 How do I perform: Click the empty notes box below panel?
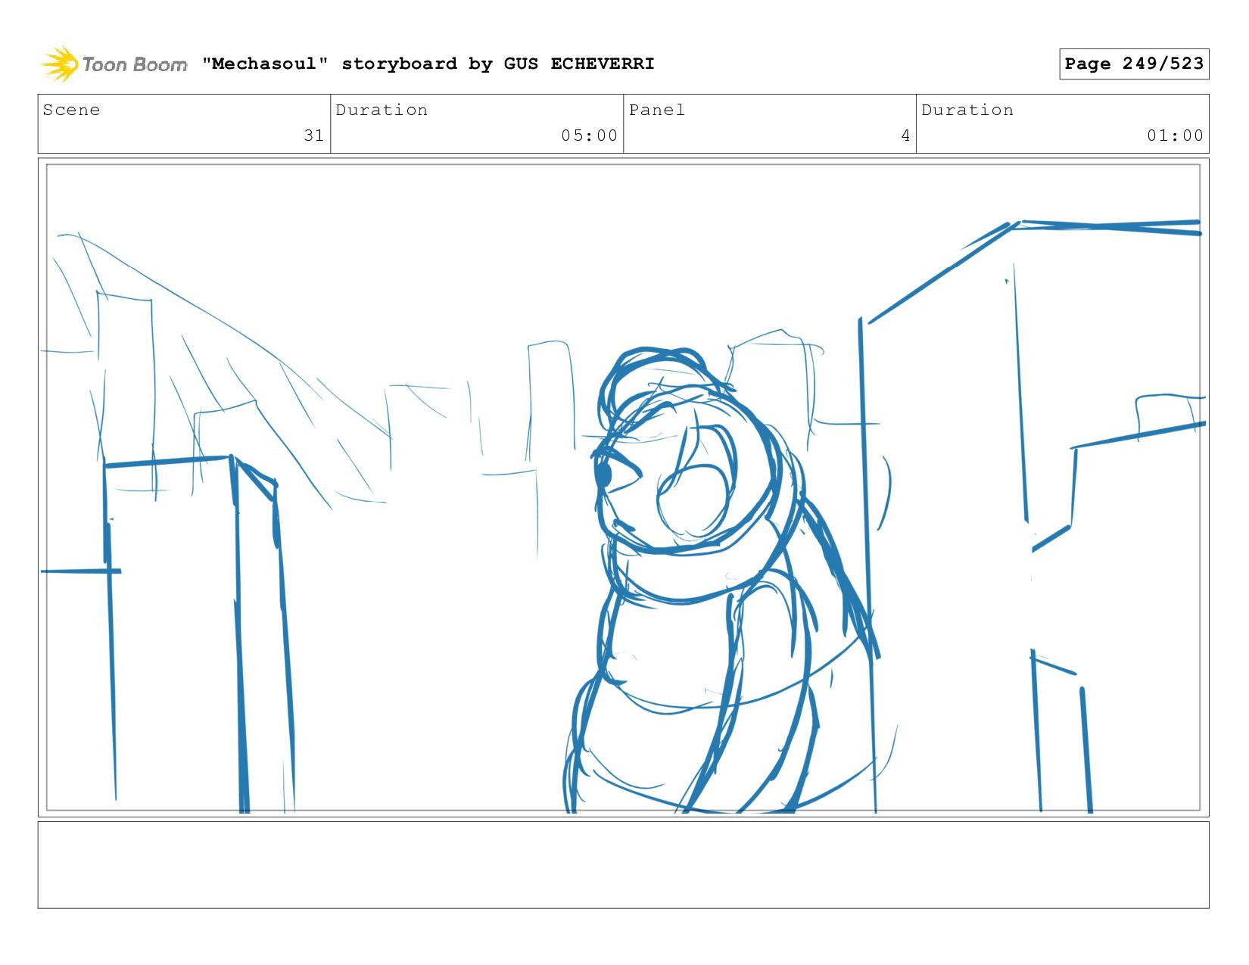[623, 864]
